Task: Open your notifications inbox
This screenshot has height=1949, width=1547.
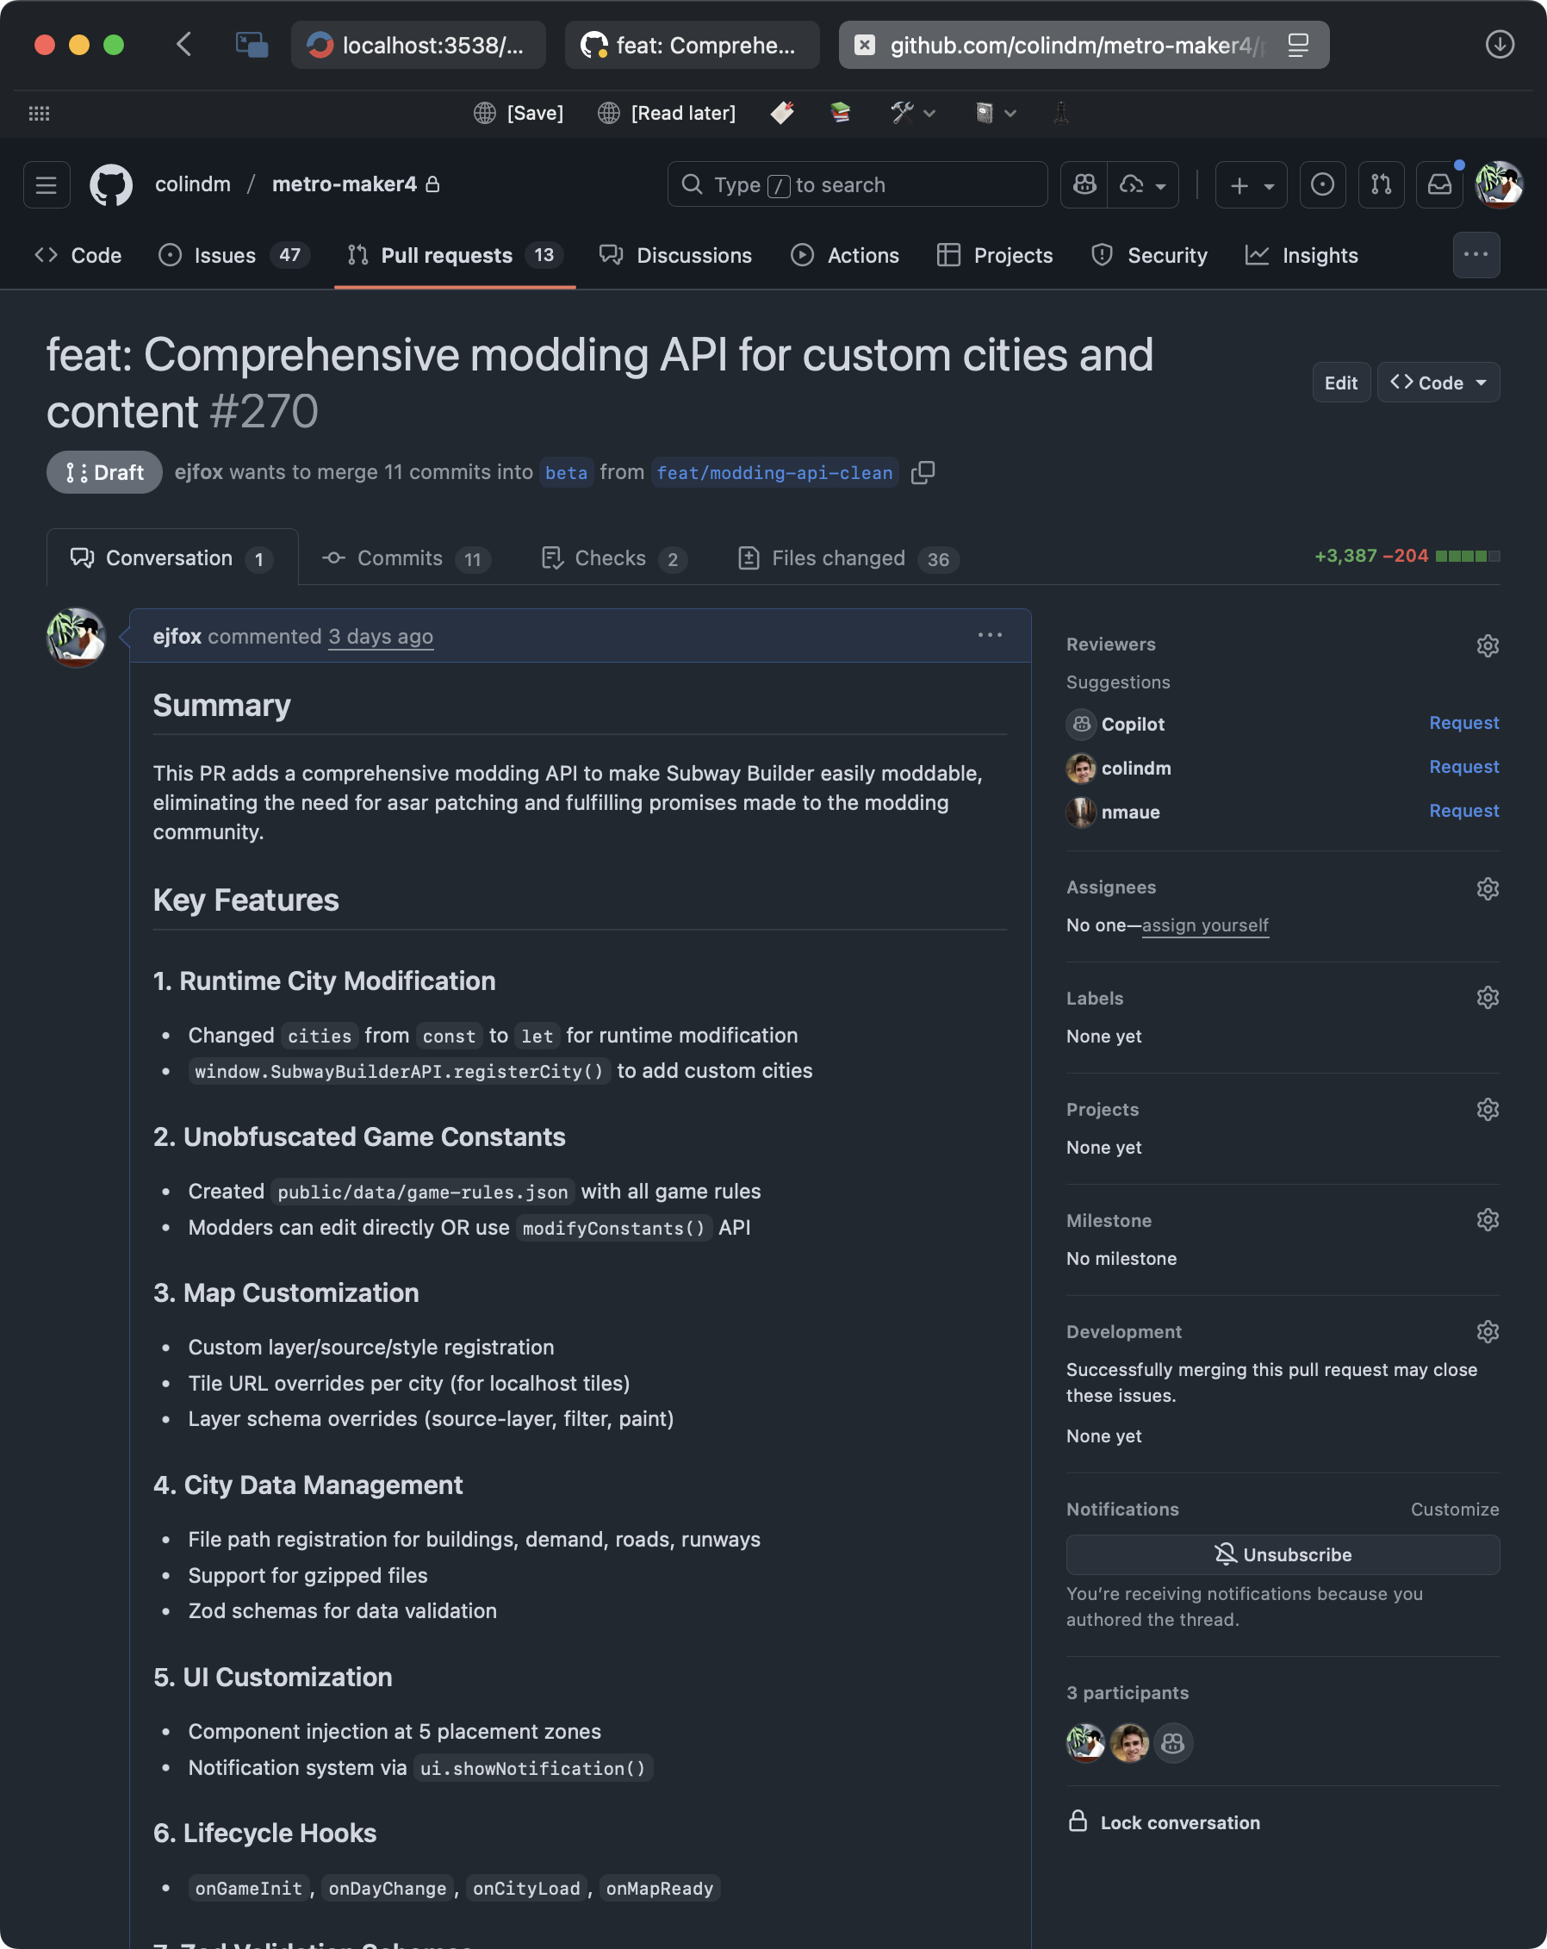Action: tap(1439, 184)
